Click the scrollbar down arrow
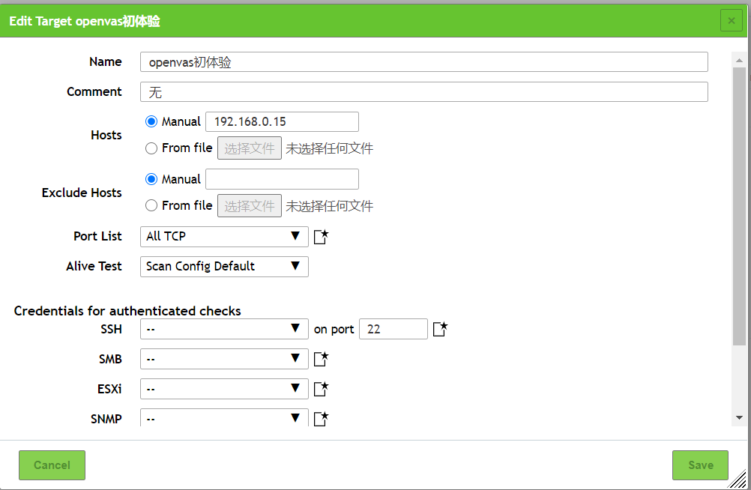This screenshot has width=751, height=490. (739, 417)
